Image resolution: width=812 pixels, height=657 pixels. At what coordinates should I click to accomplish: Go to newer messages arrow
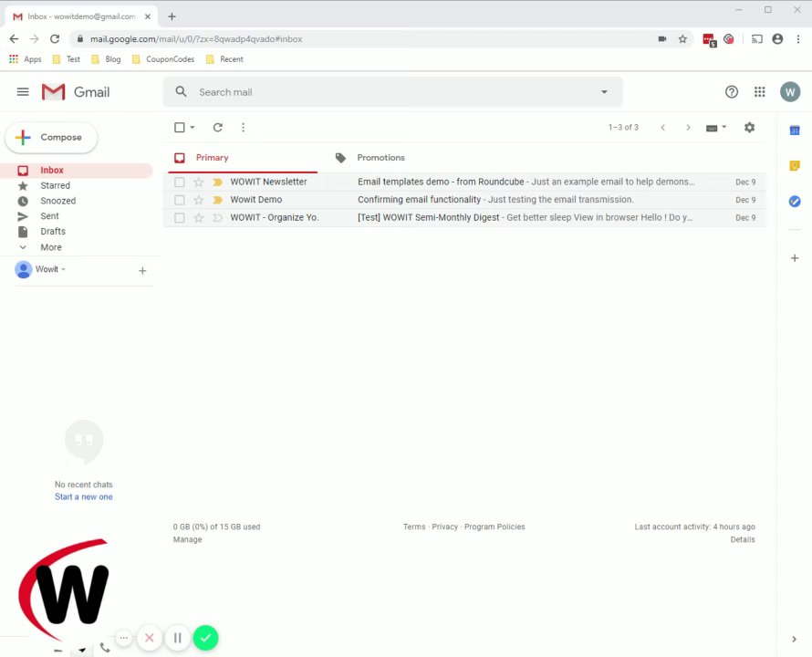click(663, 128)
